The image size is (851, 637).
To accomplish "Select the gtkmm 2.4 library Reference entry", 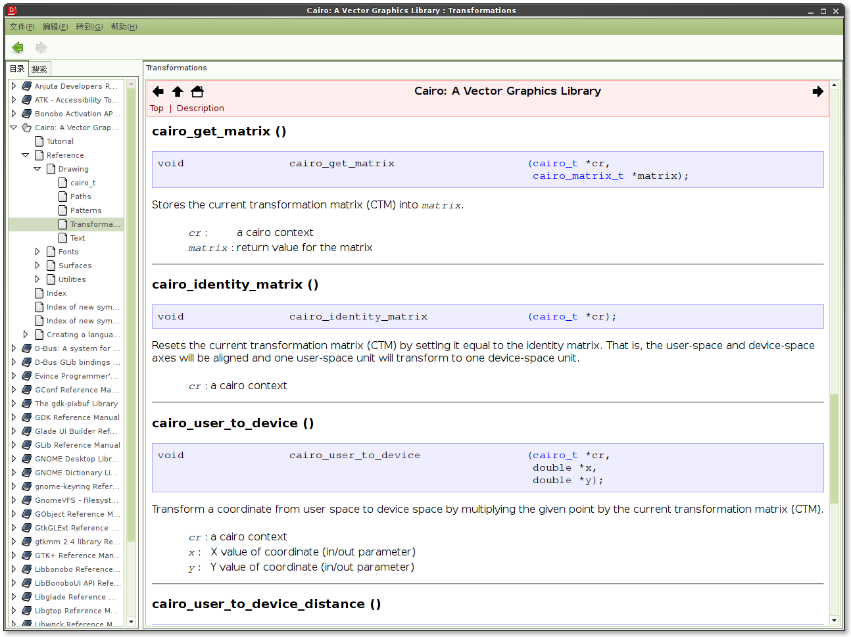I will tap(77, 542).
